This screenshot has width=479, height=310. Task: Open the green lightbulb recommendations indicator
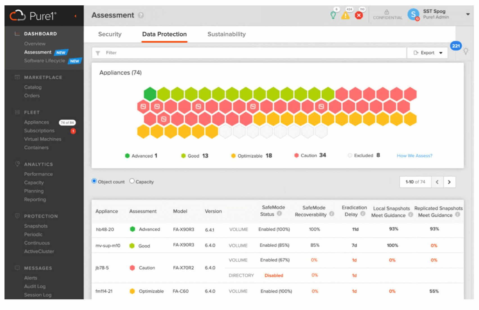(x=333, y=15)
